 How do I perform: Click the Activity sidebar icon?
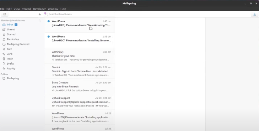pos(4,68)
